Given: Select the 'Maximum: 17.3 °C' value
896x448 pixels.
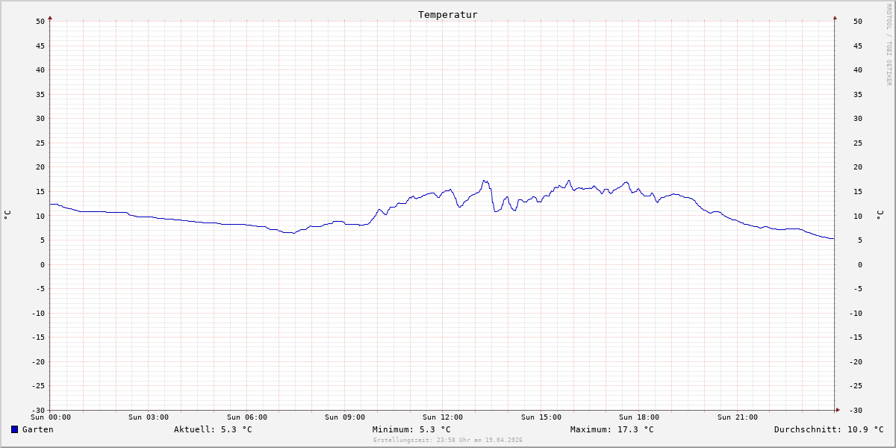Looking at the screenshot, I should [x=612, y=429].
